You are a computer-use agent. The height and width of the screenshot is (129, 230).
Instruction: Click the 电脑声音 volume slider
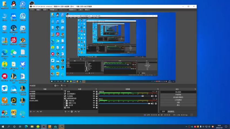[x=124, y=96]
